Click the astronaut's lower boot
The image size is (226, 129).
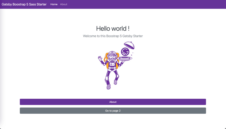coord(109,87)
